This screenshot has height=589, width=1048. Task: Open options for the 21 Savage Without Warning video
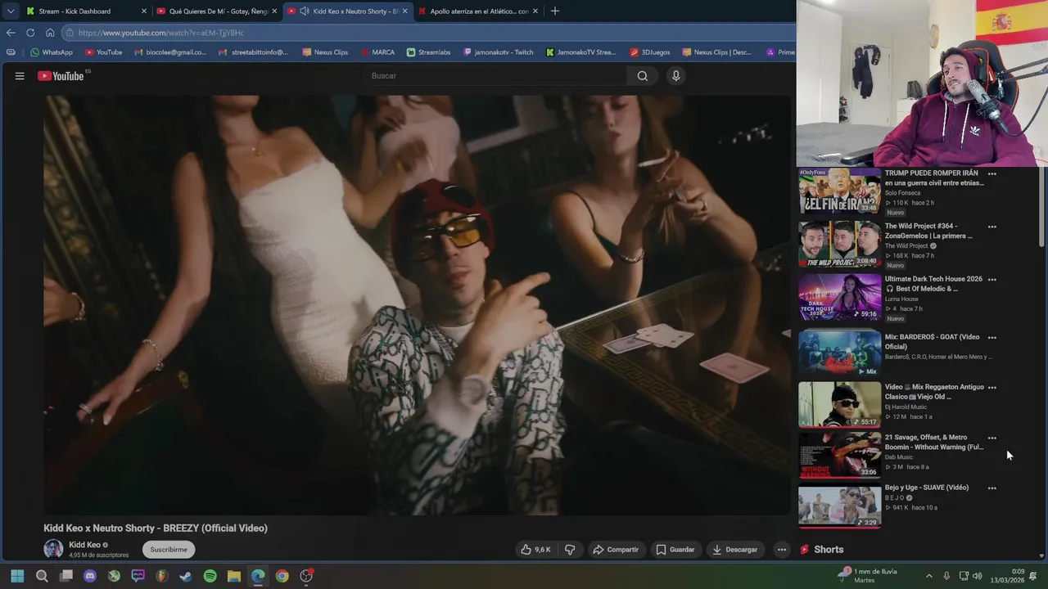(x=992, y=438)
